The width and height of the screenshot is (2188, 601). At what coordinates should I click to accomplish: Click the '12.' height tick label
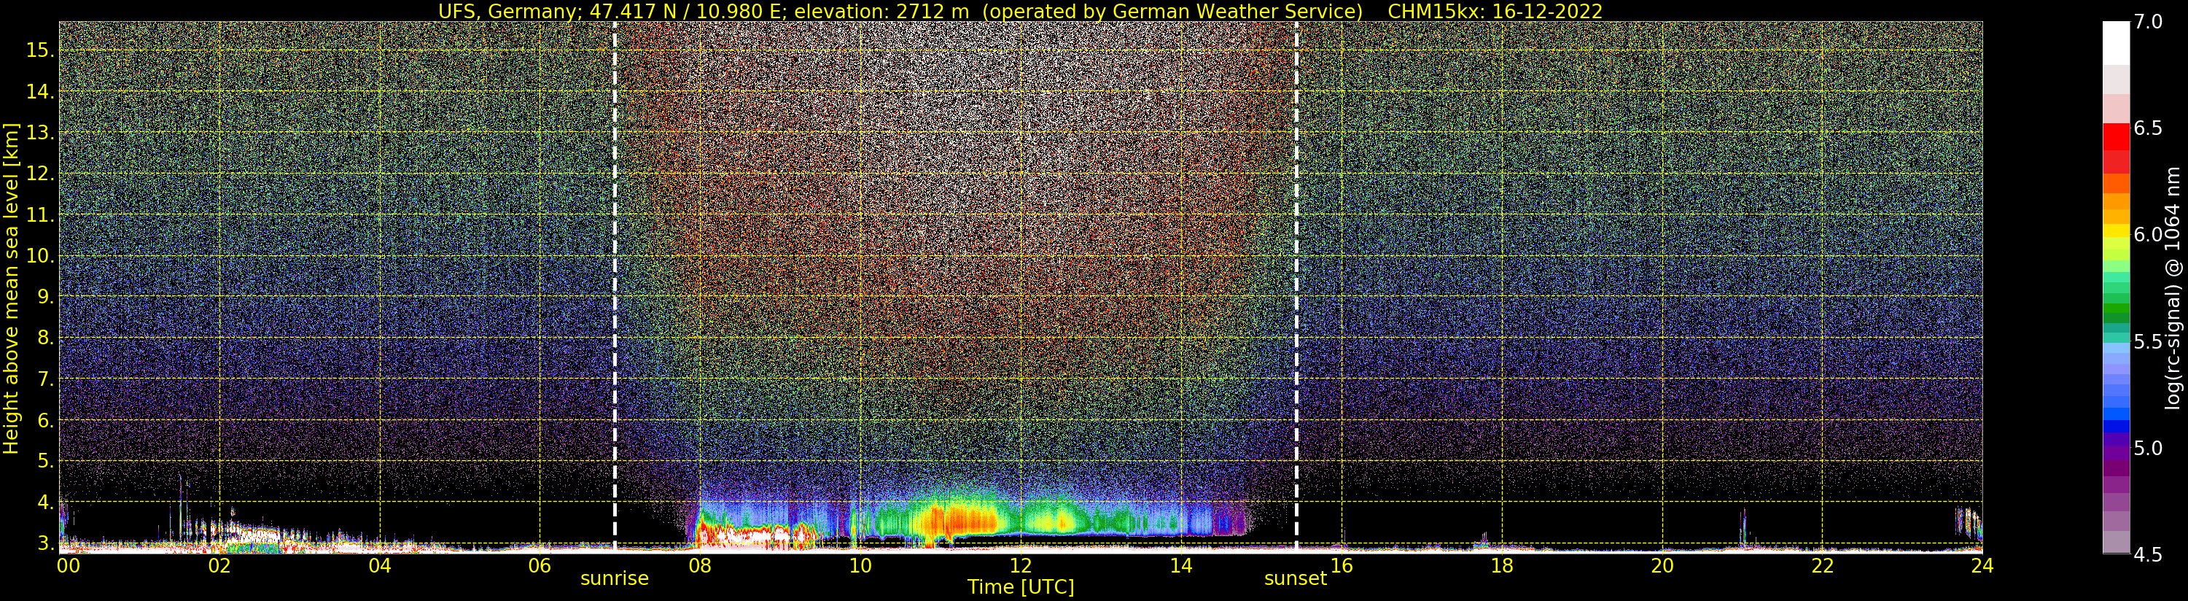(40, 174)
